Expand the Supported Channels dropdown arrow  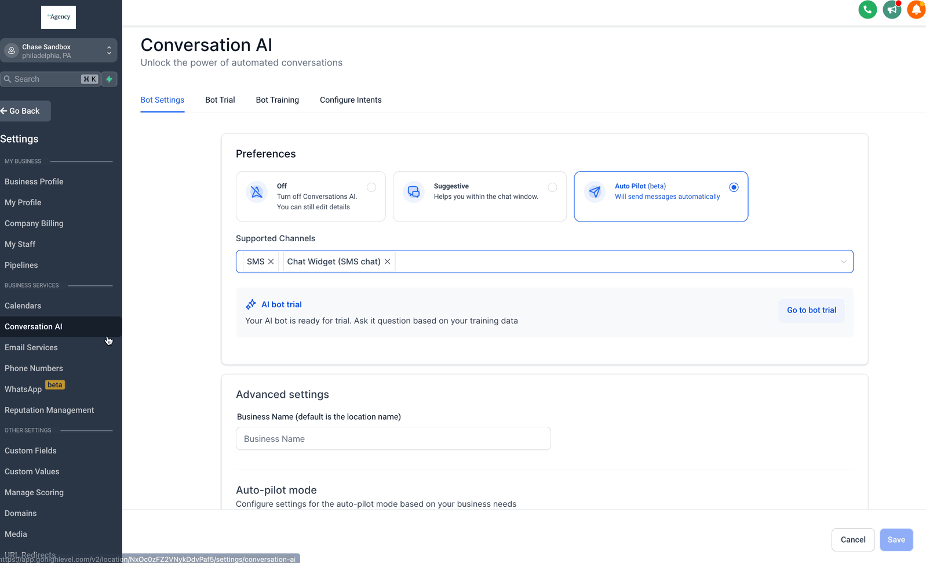click(x=843, y=261)
